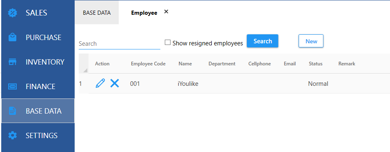Edit employee 001 with pencil icon

(100, 83)
